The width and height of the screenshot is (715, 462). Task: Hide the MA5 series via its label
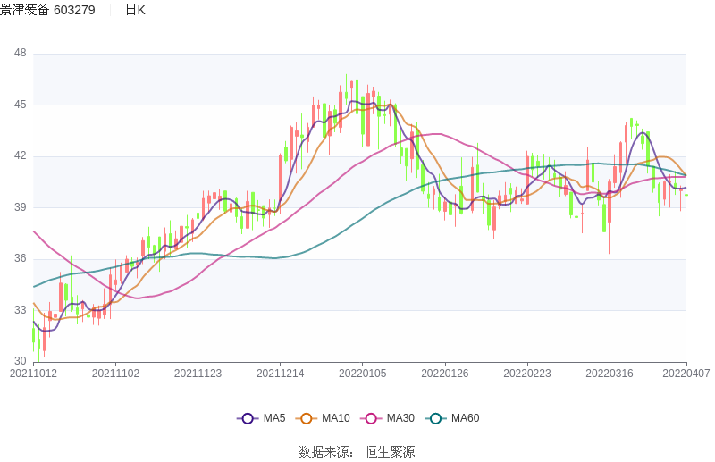(x=274, y=418)
